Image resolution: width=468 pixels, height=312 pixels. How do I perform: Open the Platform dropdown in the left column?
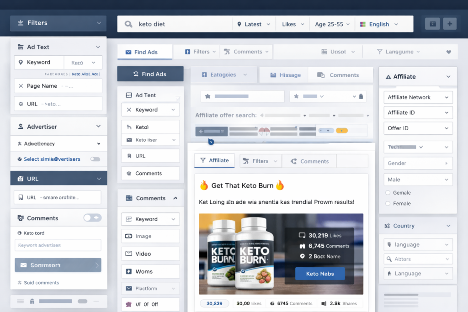pyautogui.click(x=150, y=288)
